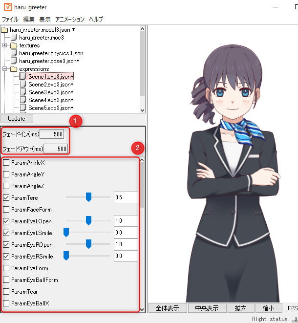The height and width of the screenshot is (323, 298).
Task: Open the アニメーション menu
Action: click(69, 20)
